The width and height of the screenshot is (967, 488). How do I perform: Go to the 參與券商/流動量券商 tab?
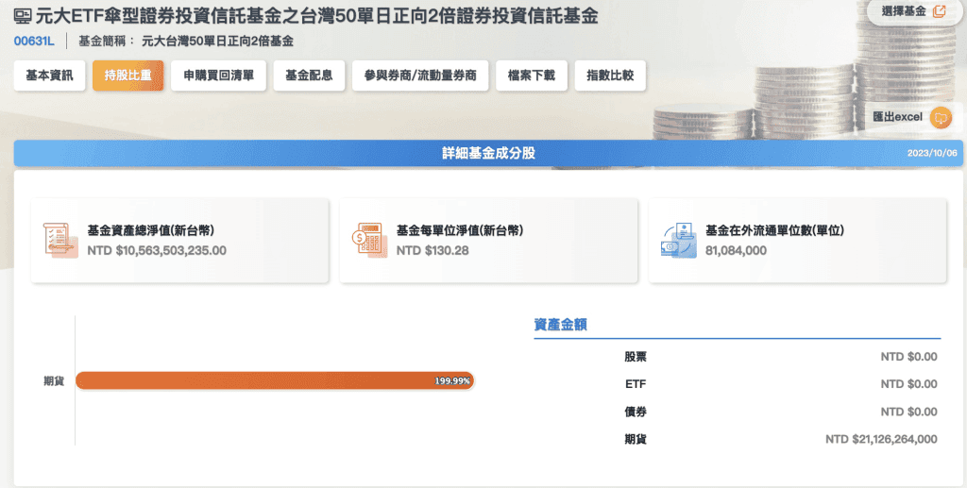(420, 76)
